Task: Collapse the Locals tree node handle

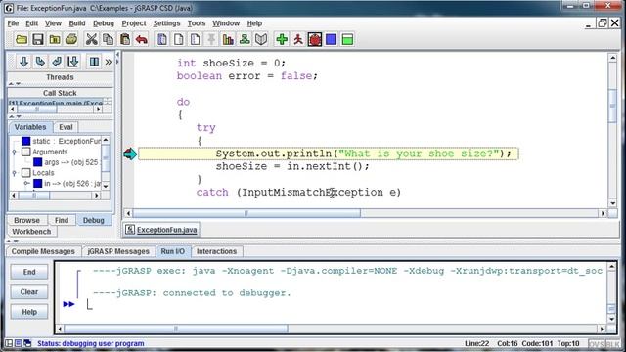Action: click(14, 173)
